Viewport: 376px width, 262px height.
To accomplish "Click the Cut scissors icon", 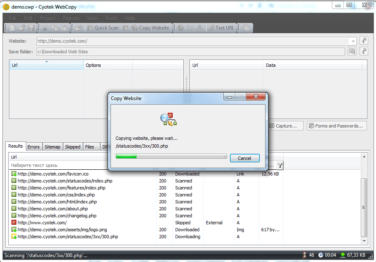I will click(45, 28).
